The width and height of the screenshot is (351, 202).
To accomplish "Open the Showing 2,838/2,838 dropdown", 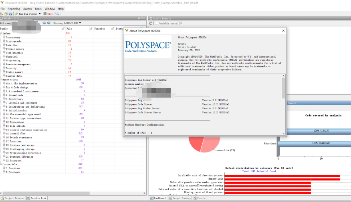I will pos(80,23).
